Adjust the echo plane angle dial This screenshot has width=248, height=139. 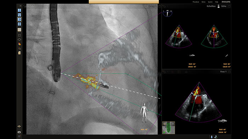pos(167,13)
